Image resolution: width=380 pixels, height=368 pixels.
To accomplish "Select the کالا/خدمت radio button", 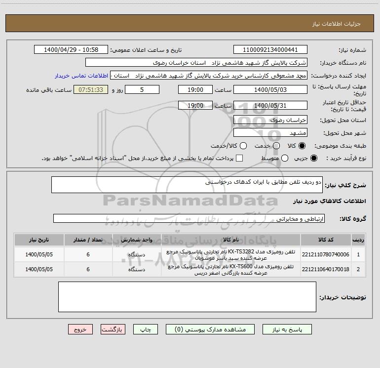I will point(243,146).
